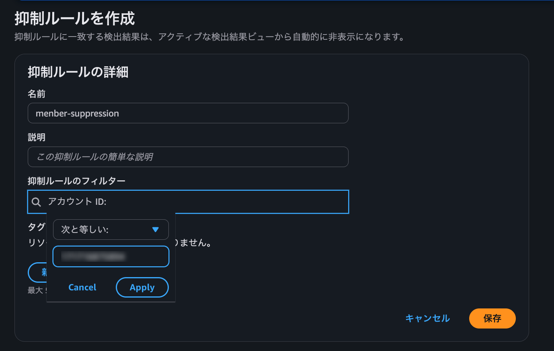Collapse the アカウント ID filter editor via Cancel
This screenshot has width=554, height=351.
point(82,287)
